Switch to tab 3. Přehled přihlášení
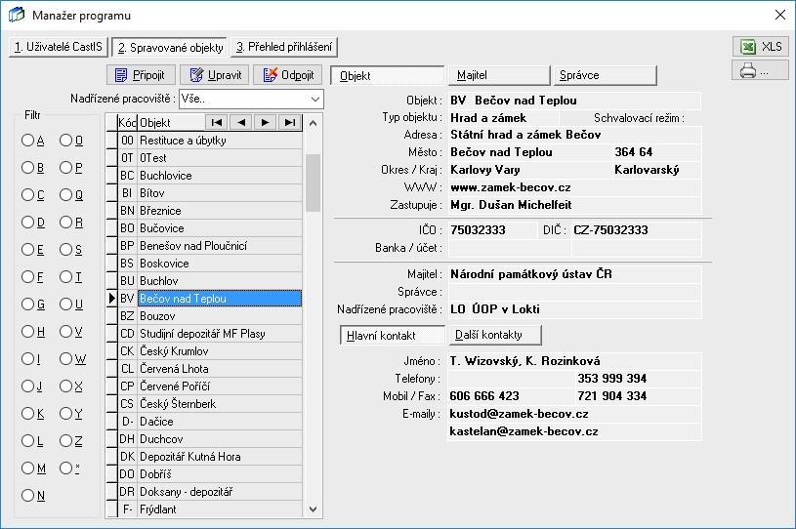The height and width of the screenshot is (529, 796). (x=284, y=47)
